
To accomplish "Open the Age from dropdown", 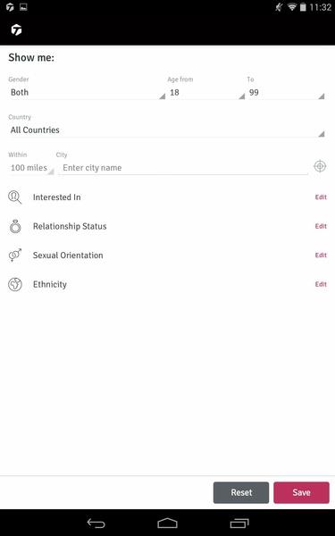I will (x=206, y=93).
